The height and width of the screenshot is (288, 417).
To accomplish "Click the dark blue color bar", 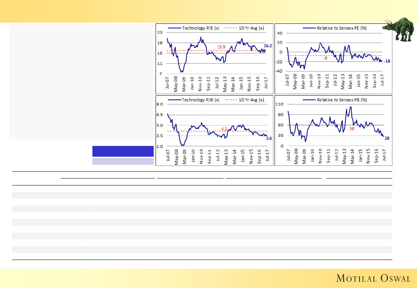I will tap(123, 151).
